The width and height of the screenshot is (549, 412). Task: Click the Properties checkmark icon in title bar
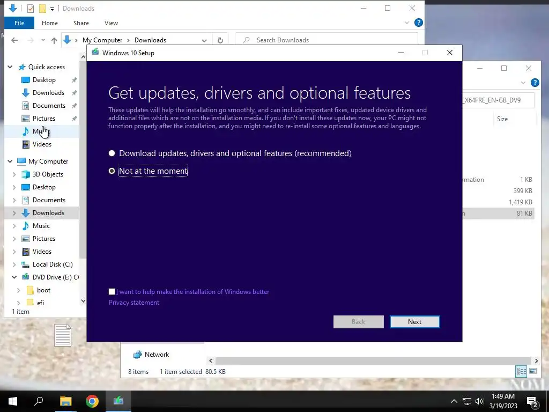click(x=31, y=9)
